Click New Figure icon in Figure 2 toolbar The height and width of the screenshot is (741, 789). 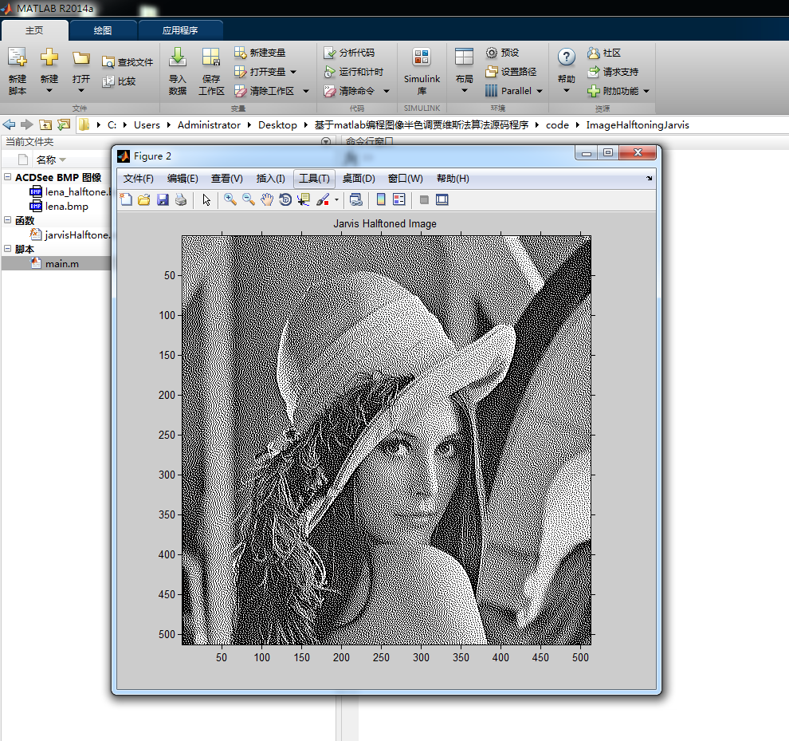click(126, 200)
